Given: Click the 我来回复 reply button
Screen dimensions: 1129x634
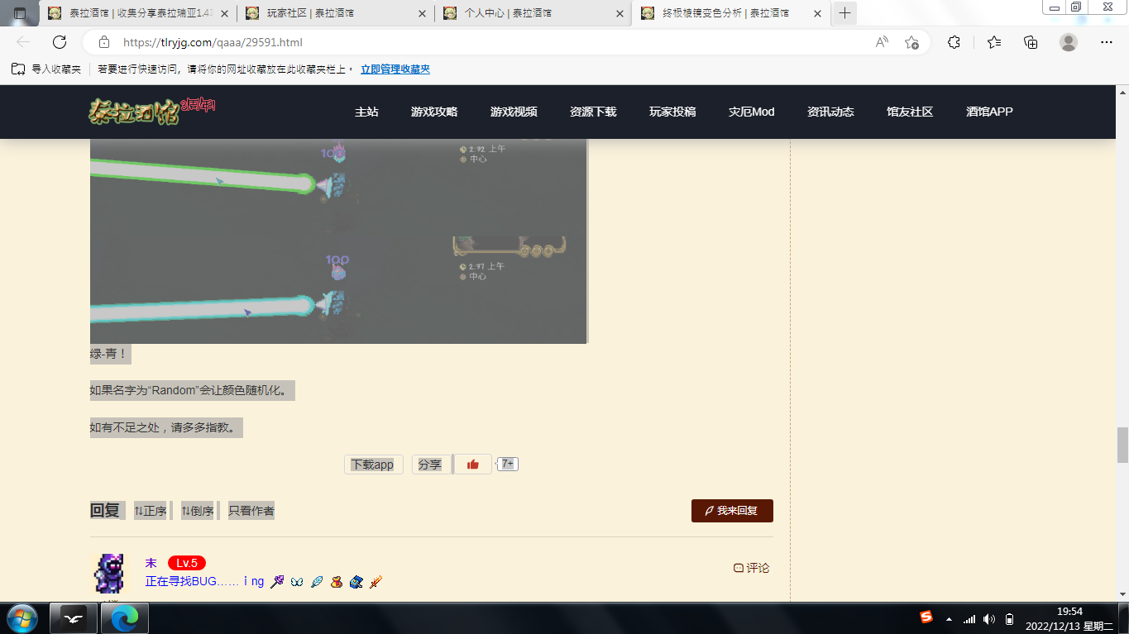Looking at the screenshot, I should point(732,511).
